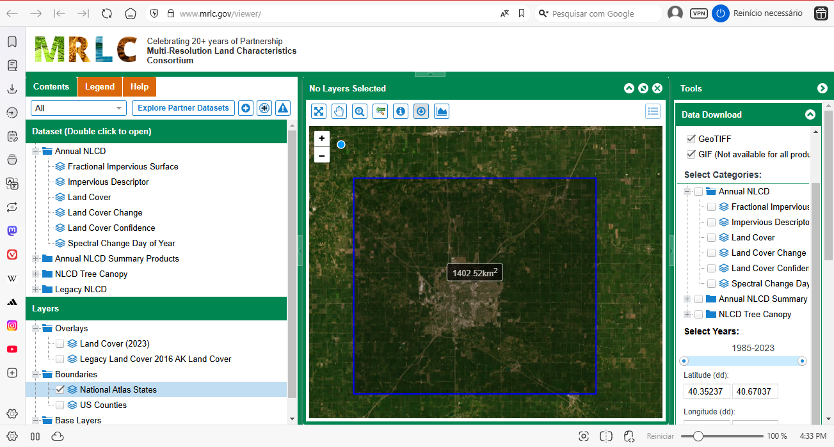This screenshot has height=447, width=834.
Task: Collapse the Data Download panel
Action: (810, 114)
